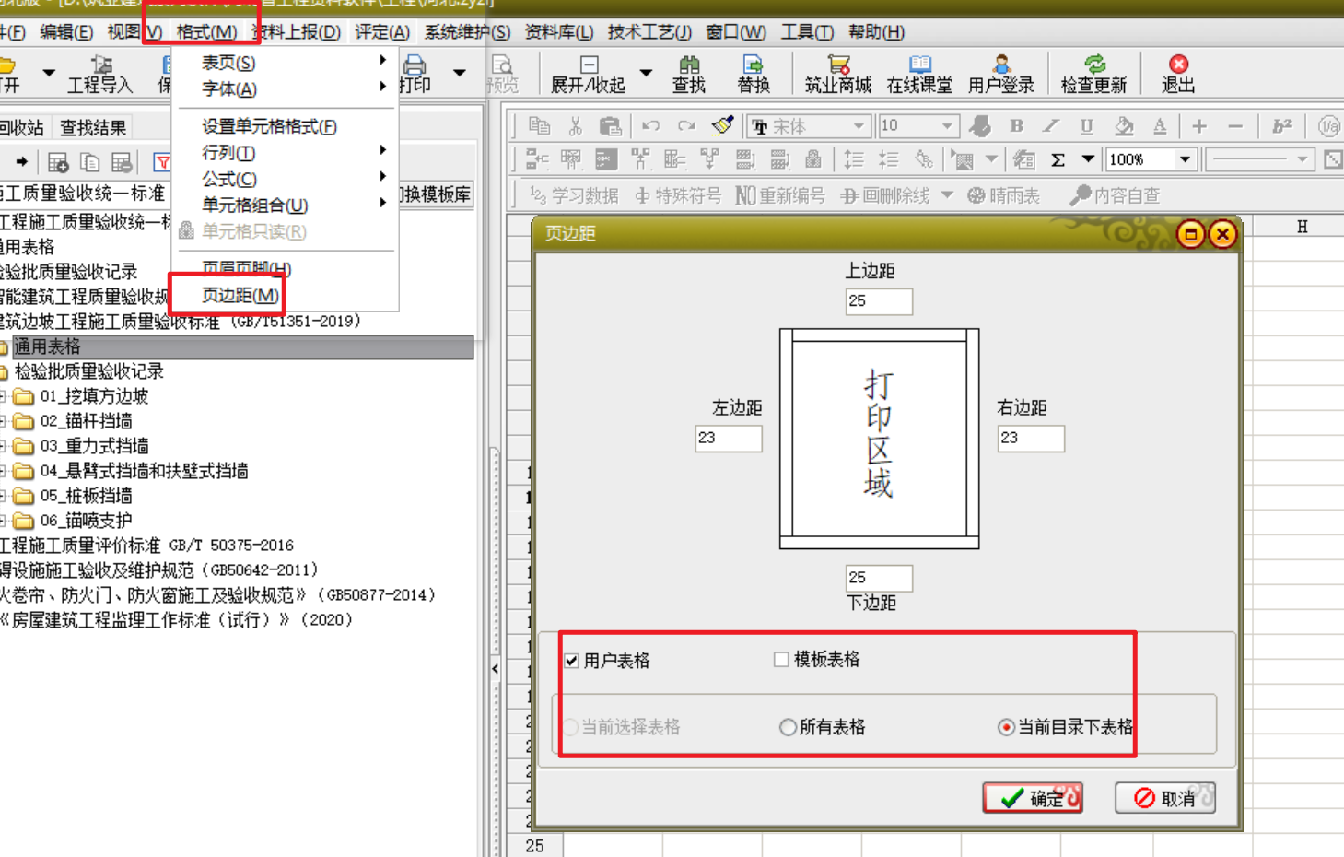Click the plus enlarge icon in toolbar

click(1199, 126)
